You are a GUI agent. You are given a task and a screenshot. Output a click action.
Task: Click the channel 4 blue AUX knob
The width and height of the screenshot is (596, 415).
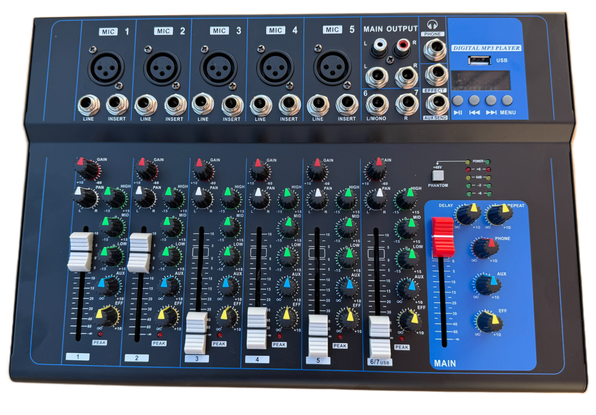(287, 288)
